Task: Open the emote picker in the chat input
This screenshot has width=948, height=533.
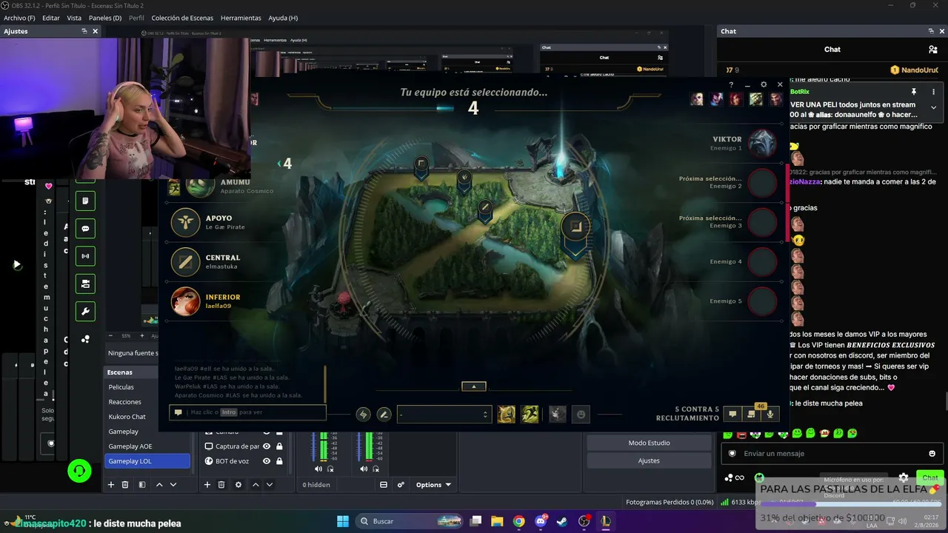Action: point(932,454)
